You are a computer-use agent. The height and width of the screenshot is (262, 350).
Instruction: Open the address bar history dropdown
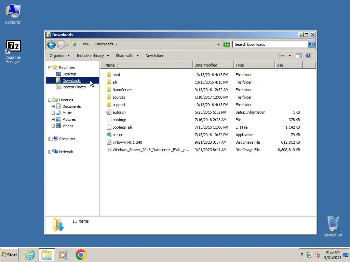click(x=218, y=44)
